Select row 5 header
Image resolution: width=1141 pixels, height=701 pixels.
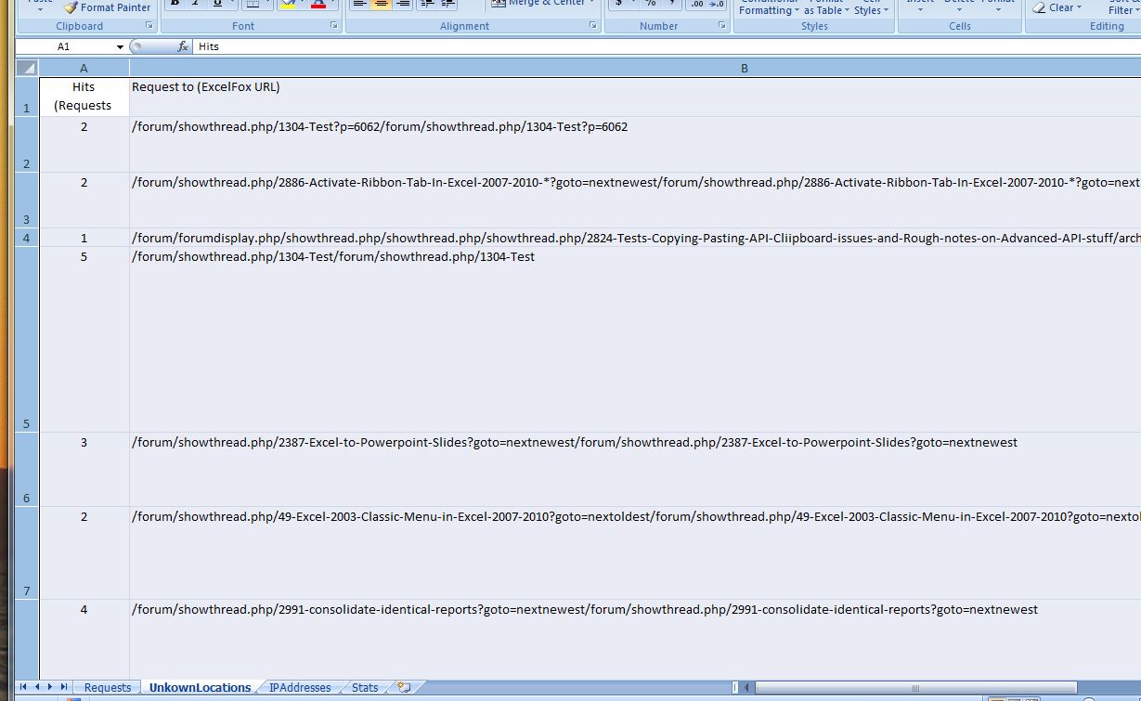(x=27, y=339)
